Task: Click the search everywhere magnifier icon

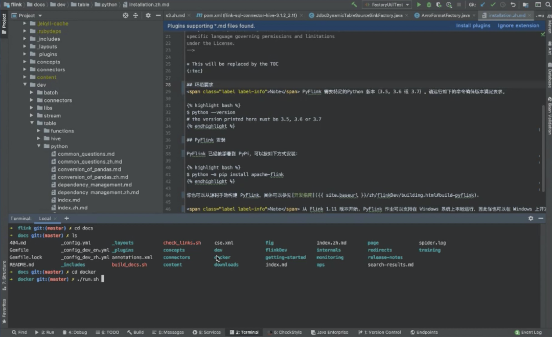Action: [x=548, y=5]
